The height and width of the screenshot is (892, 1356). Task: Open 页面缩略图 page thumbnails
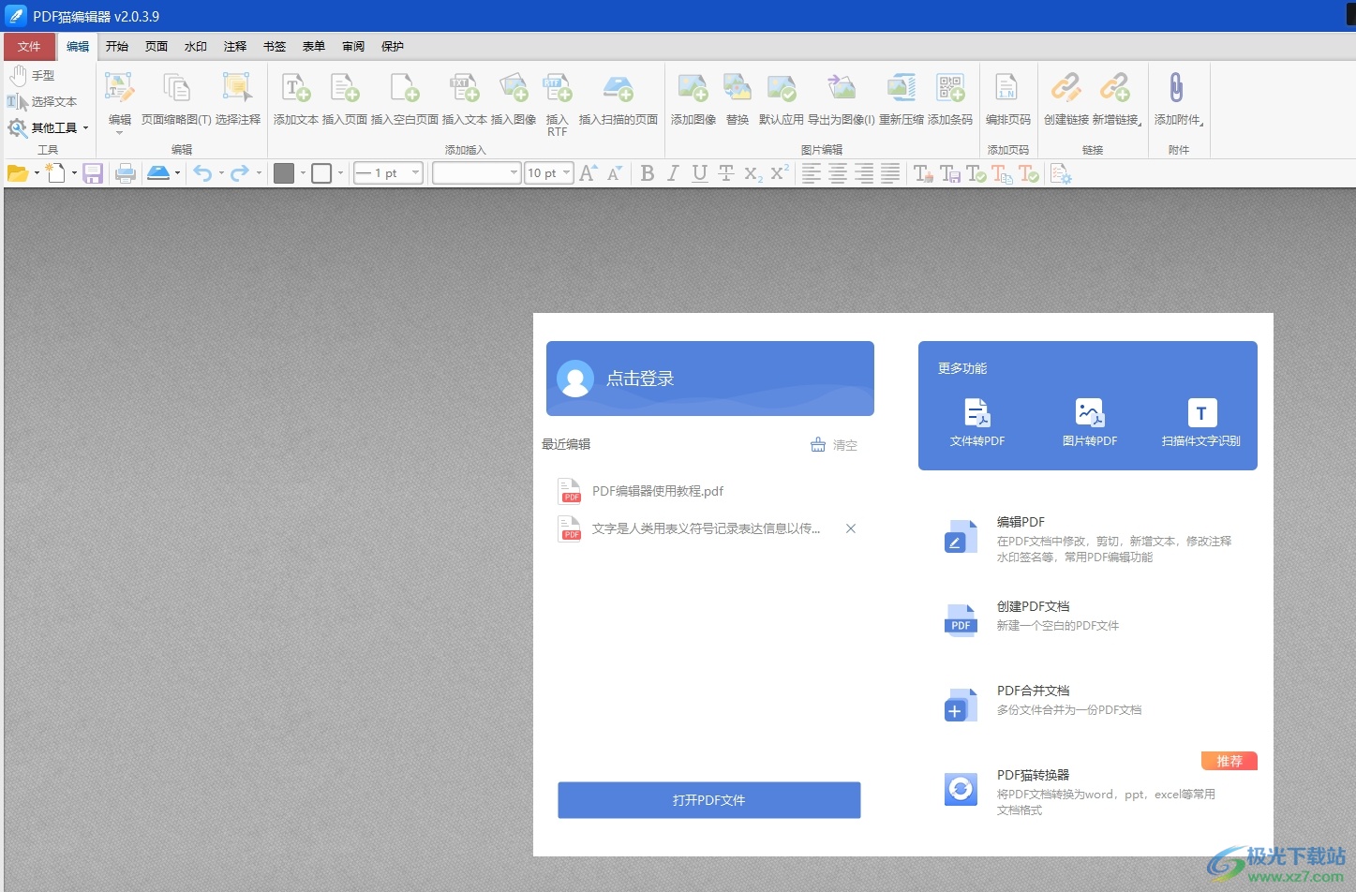click(176, 99)
